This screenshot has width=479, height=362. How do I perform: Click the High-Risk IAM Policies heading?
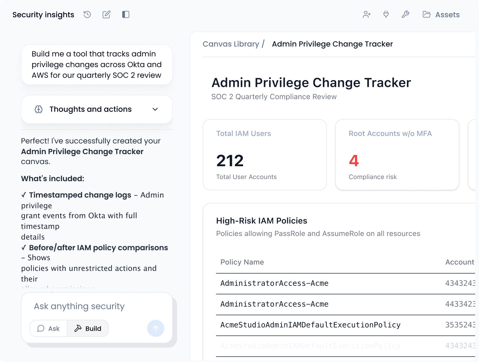(262, 221)
